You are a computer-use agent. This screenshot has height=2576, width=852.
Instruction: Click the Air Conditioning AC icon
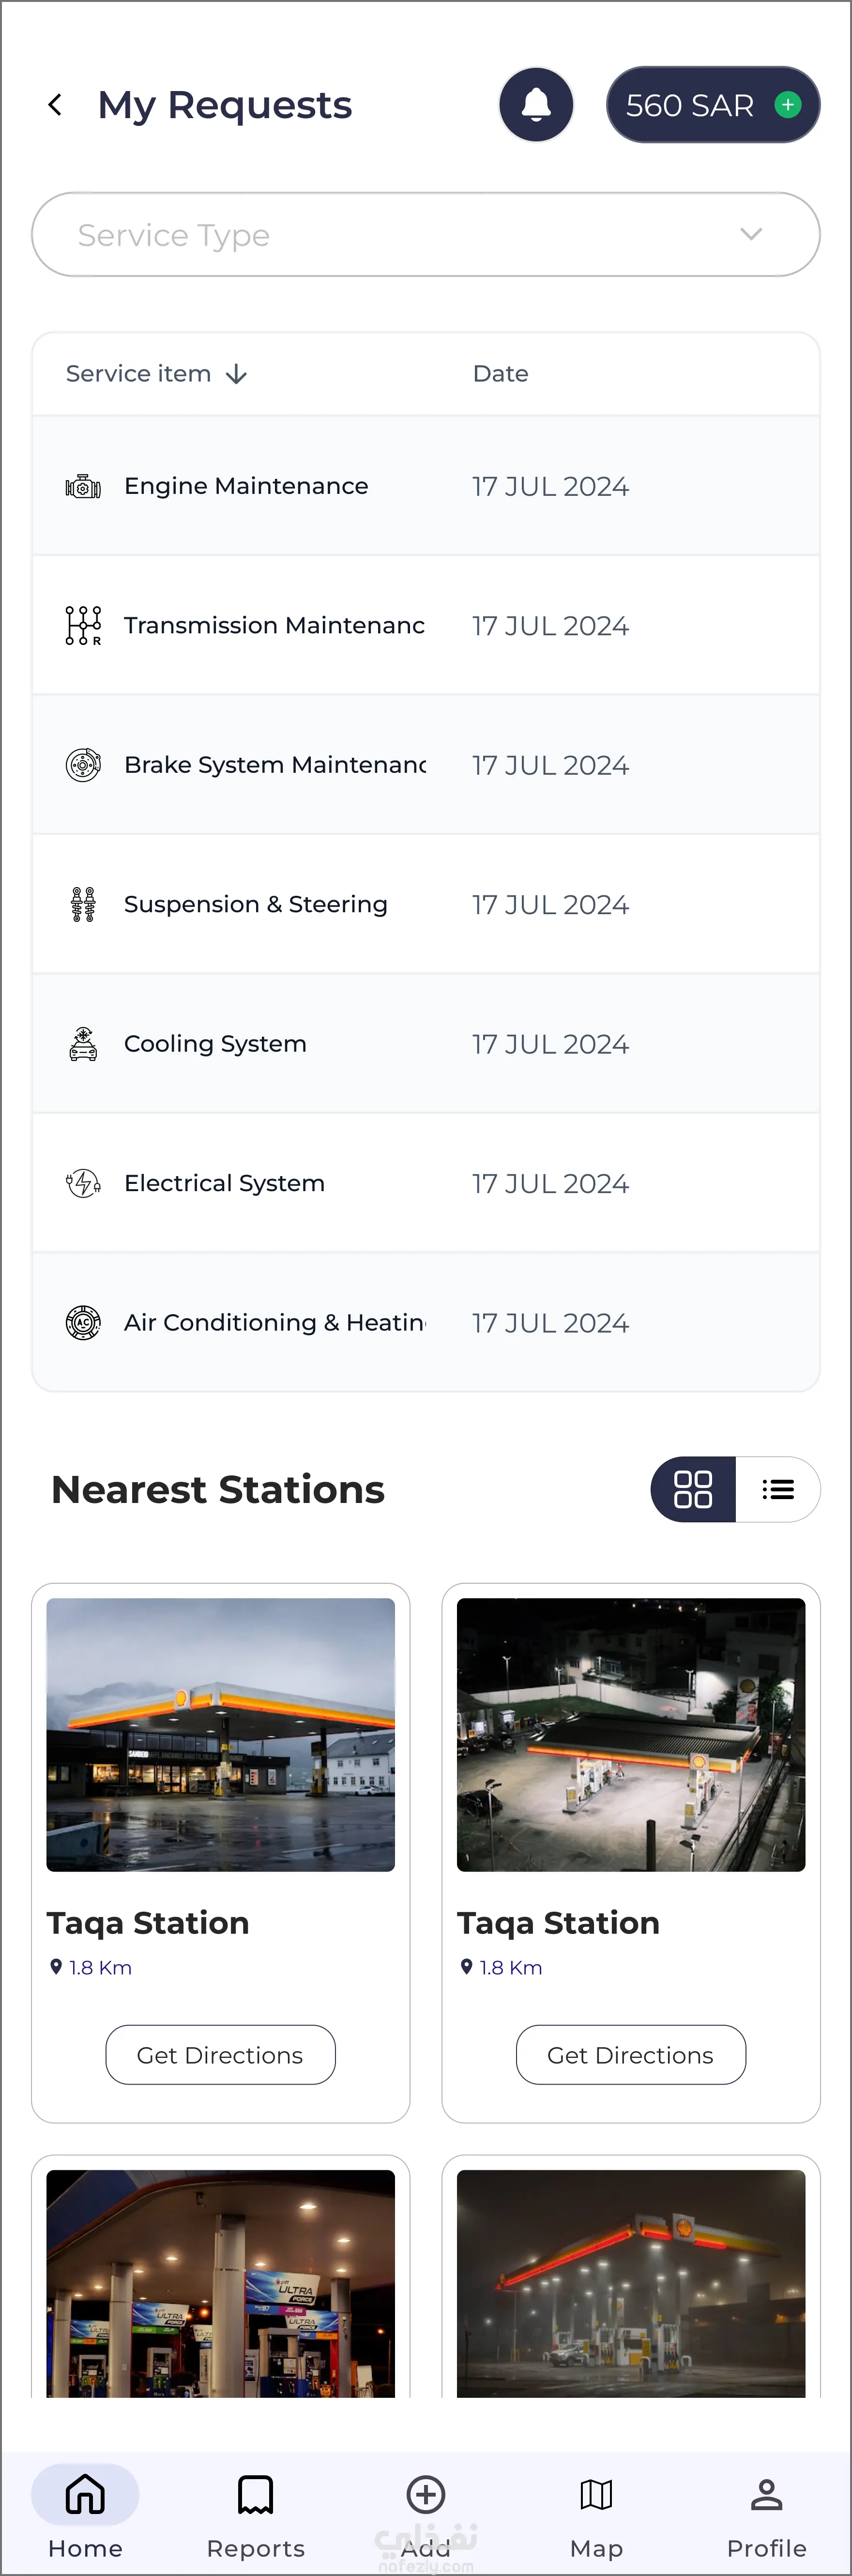tap(83, 1322)
